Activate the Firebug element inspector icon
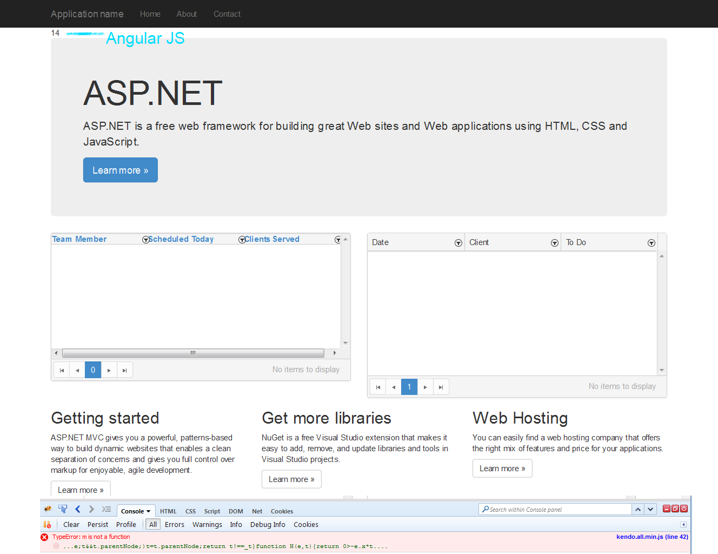Image resolution: width=718 pixels, height=554 pixels. point(63,509)
